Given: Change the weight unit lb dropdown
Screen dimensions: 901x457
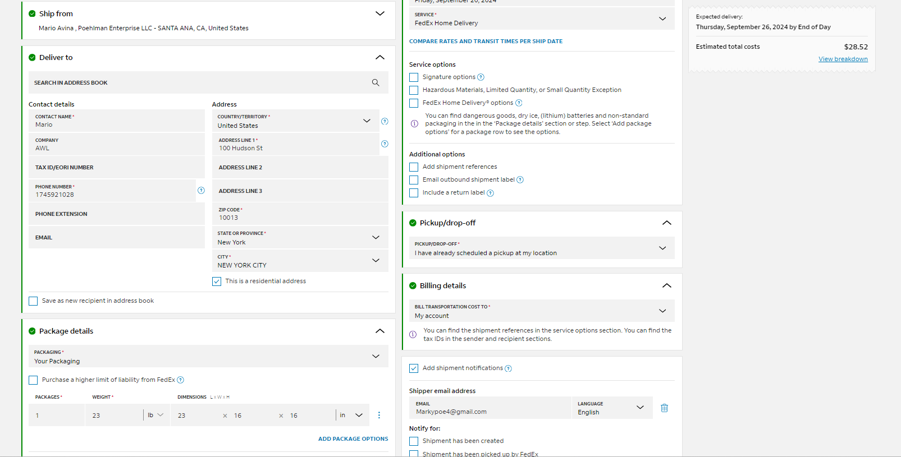Looking at the screenshot, I should point(155,415).
